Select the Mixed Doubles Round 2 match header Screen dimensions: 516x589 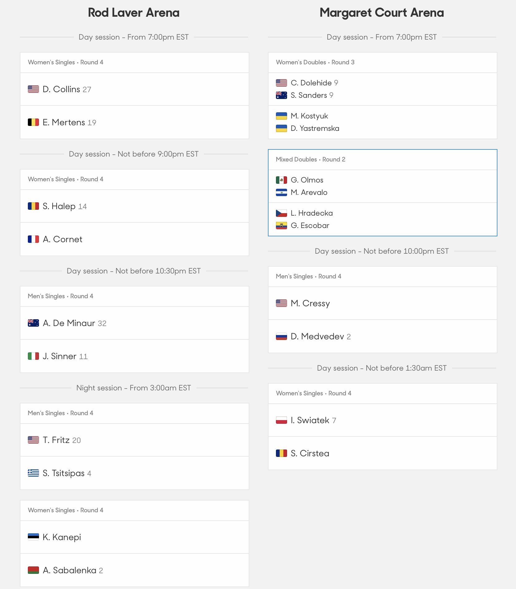point(383,160)
